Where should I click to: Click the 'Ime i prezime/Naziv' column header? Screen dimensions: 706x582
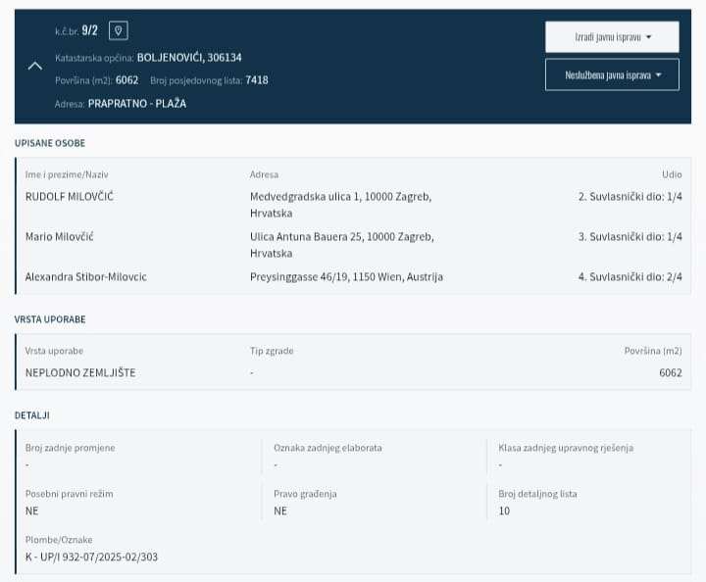coord(67,174)
